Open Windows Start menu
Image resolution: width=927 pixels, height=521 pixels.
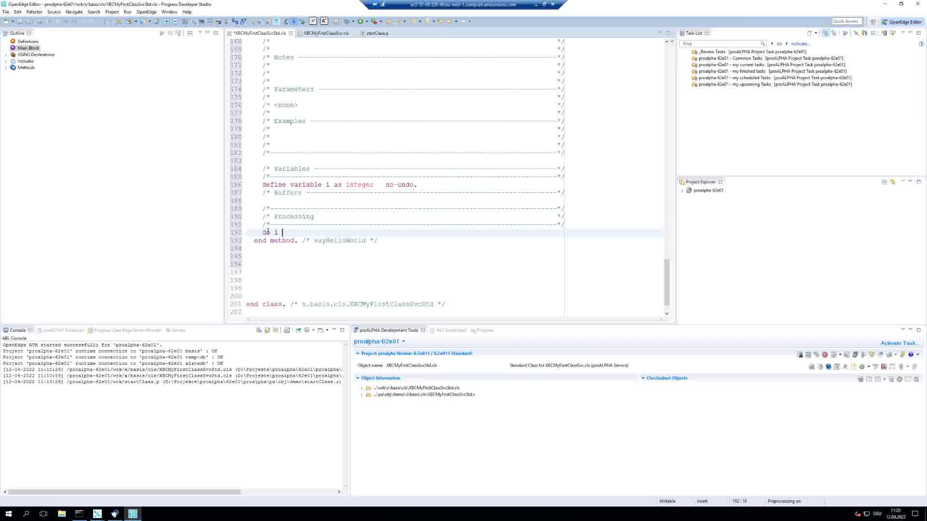(8, 514)
